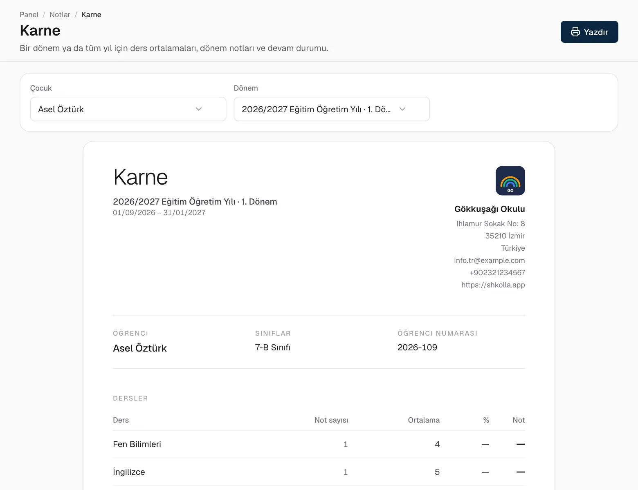638x490 pixels.
Task: Select the Fen Bilimleri course row name
Action: click(137, 444)
